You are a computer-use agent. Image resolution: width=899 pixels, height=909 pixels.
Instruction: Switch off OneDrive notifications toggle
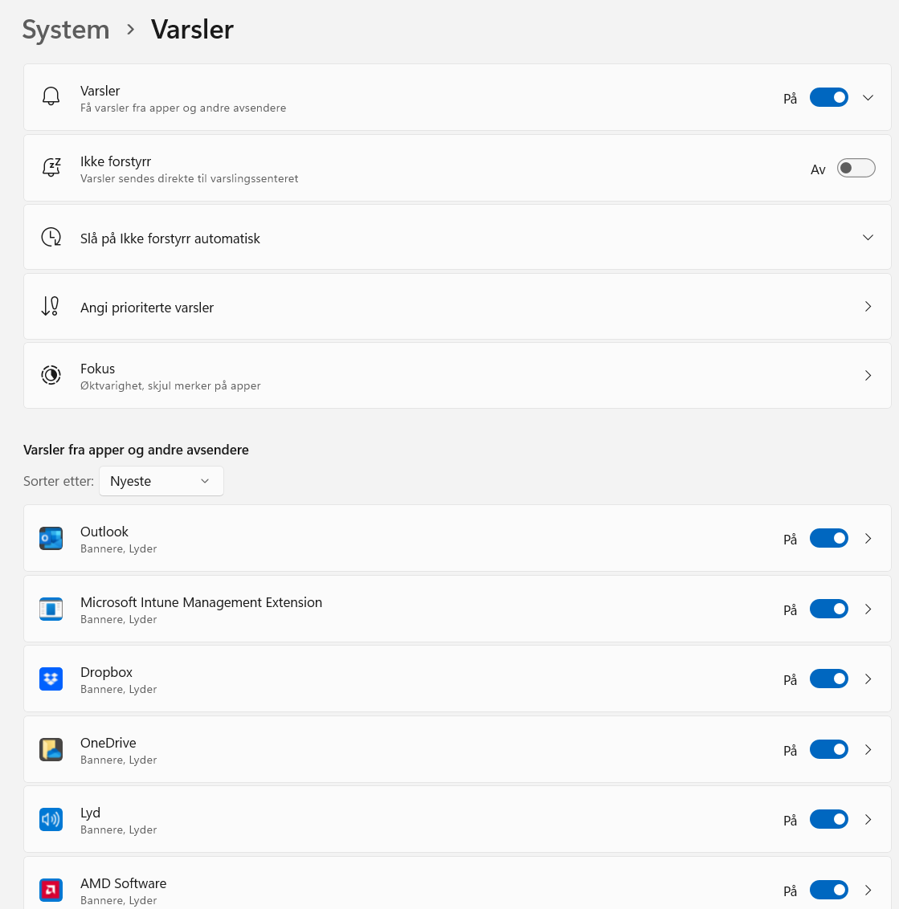pyautogui.click(x=828, y=749)
